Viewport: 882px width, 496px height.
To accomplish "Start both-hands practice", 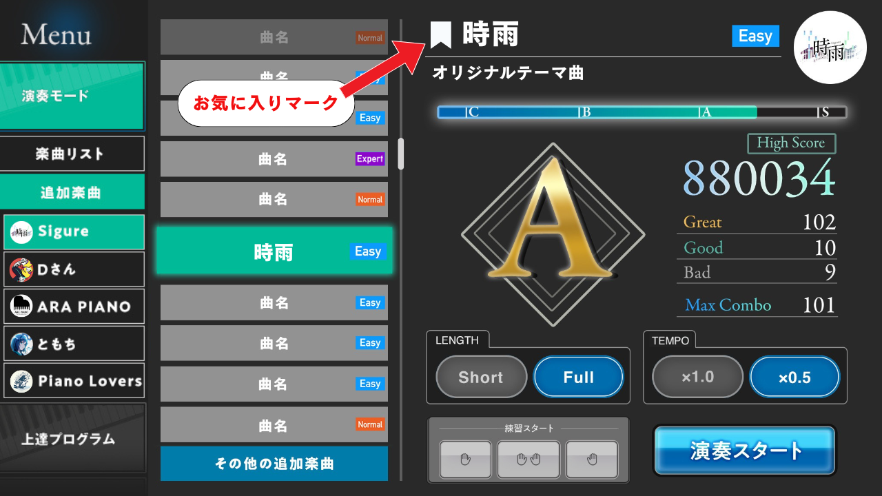I will pos(529,459).
